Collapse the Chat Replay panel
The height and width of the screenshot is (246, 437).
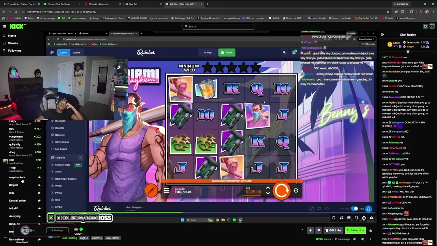tap(382, 35)
